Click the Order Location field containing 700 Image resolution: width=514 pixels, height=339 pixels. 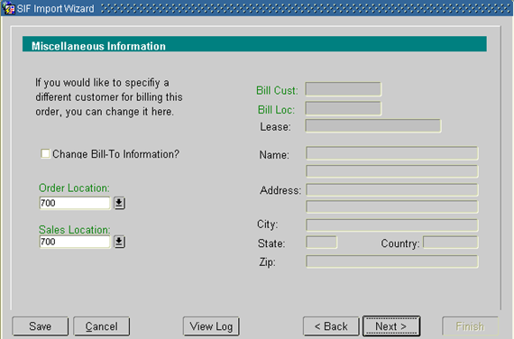tap(75, 203)
